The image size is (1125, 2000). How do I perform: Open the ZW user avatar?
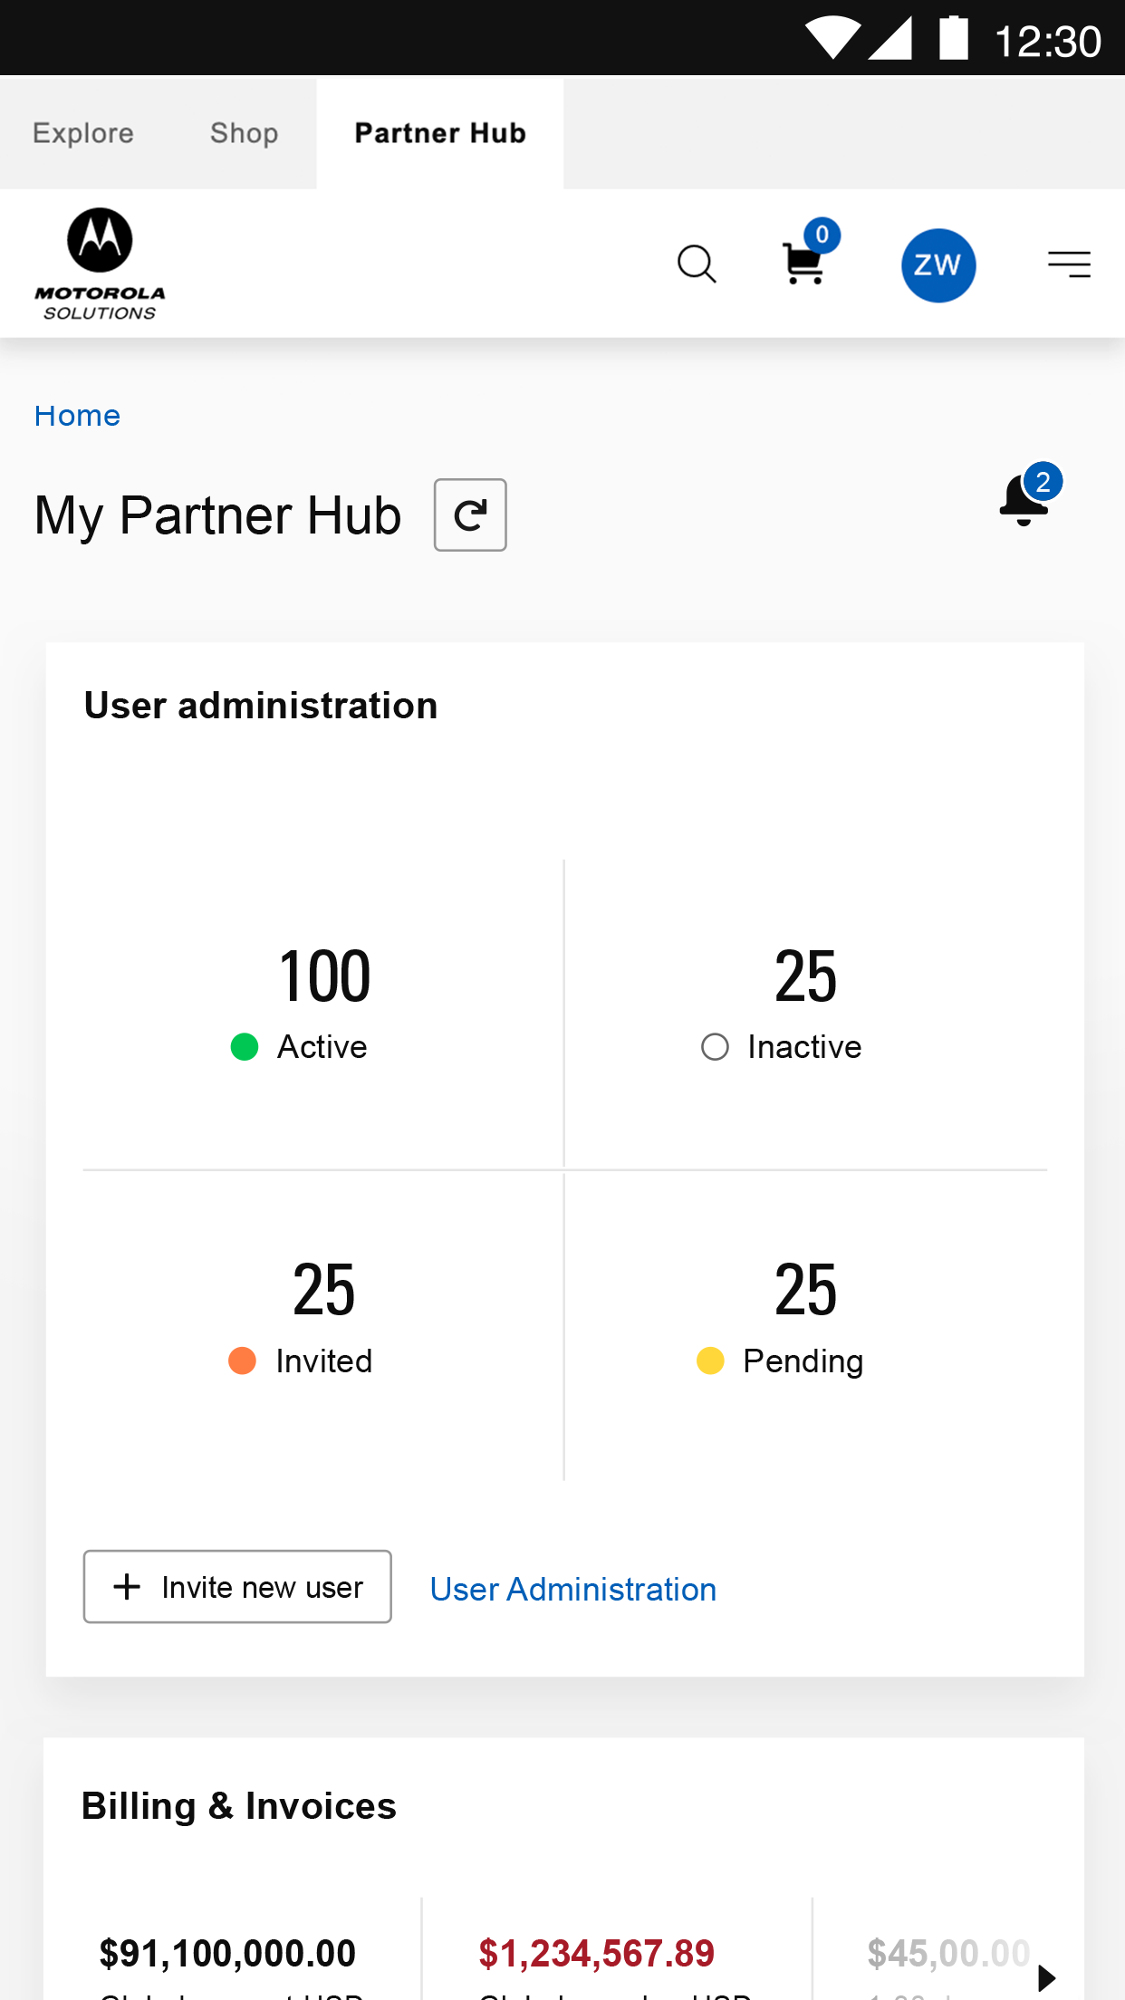[938, 265]
